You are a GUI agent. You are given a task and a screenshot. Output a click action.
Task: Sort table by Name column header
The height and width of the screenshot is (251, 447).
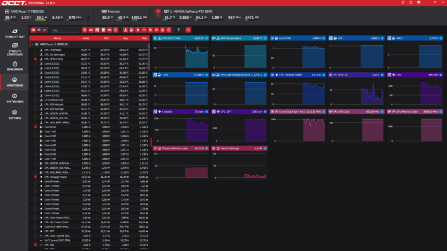(x=57, y=38)
